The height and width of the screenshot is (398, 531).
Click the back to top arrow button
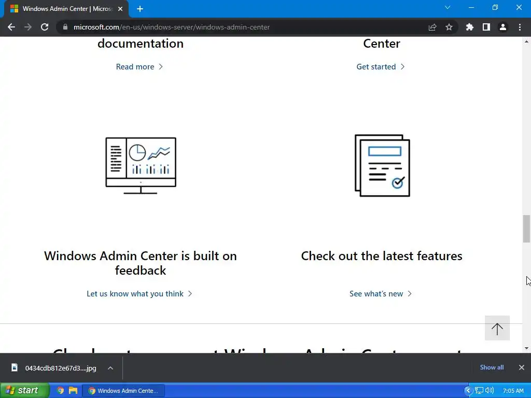tap(497, 328)
